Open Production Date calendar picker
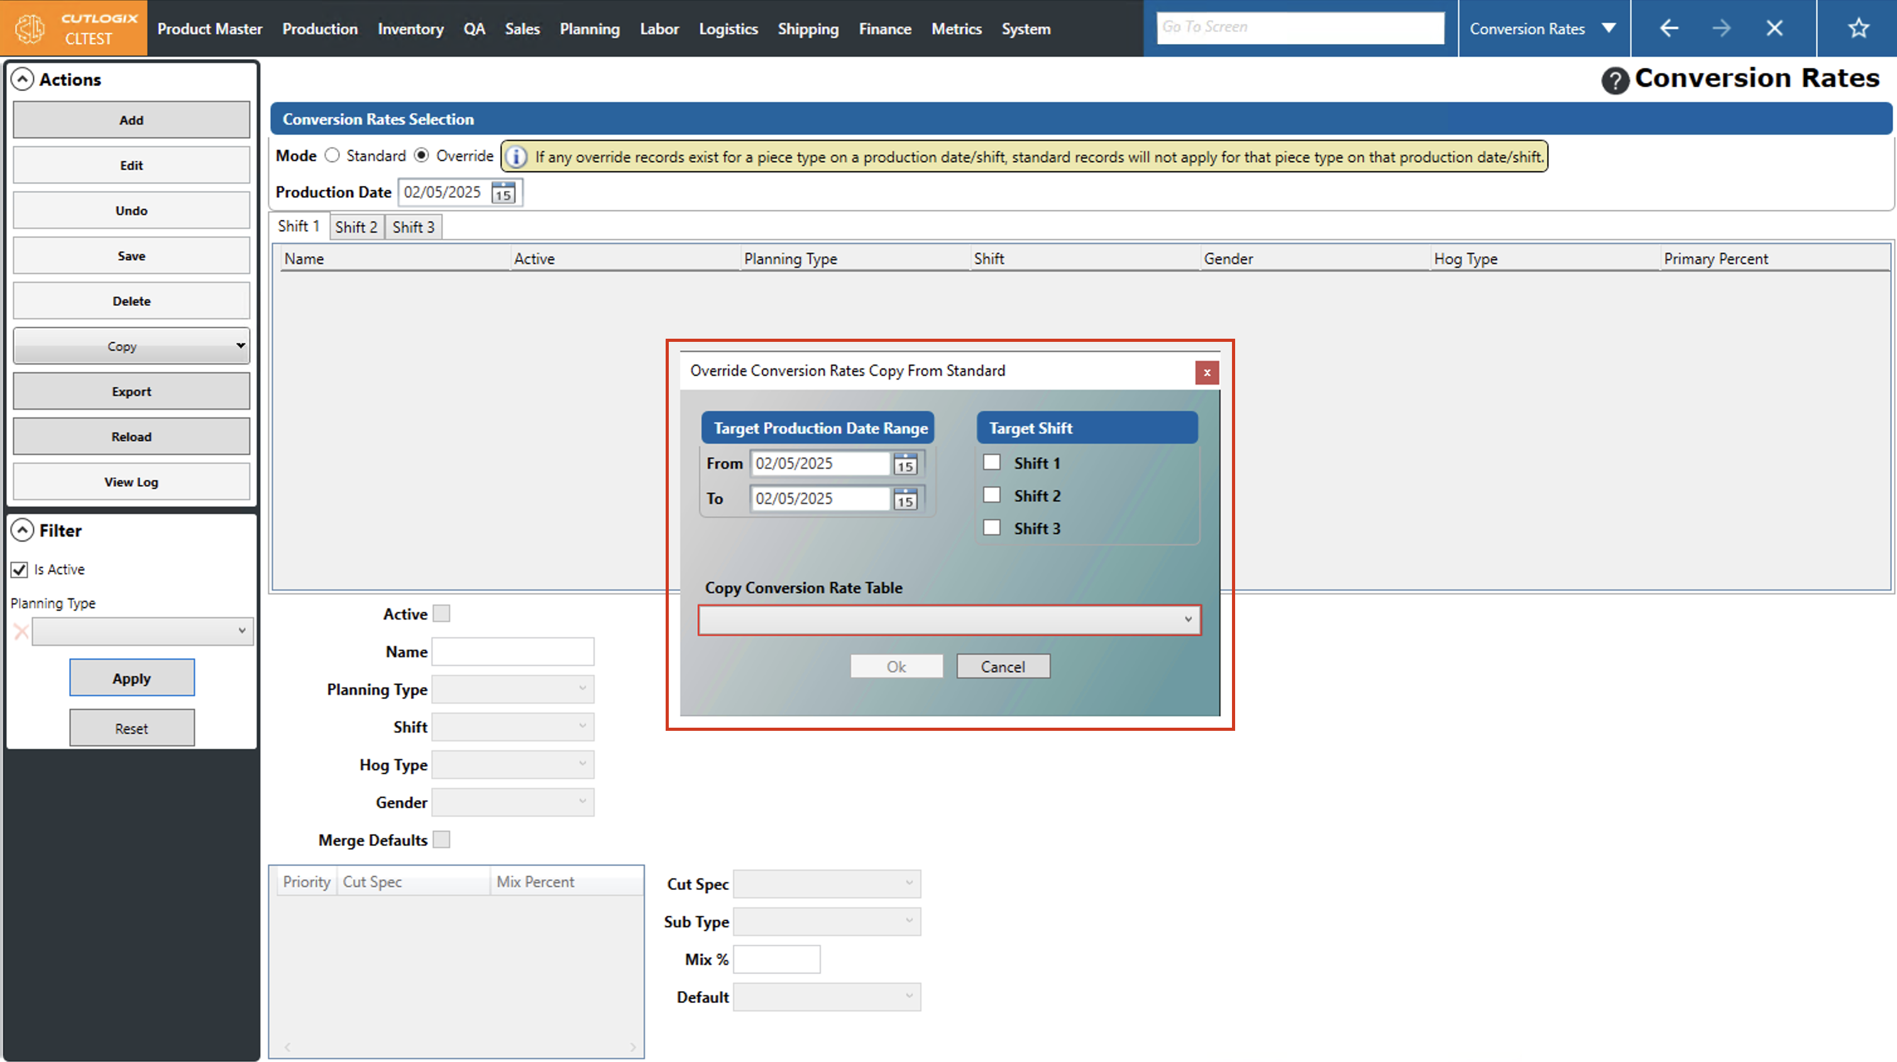The width and height of the screenshot is (1897, 1062). coord(503,193)
